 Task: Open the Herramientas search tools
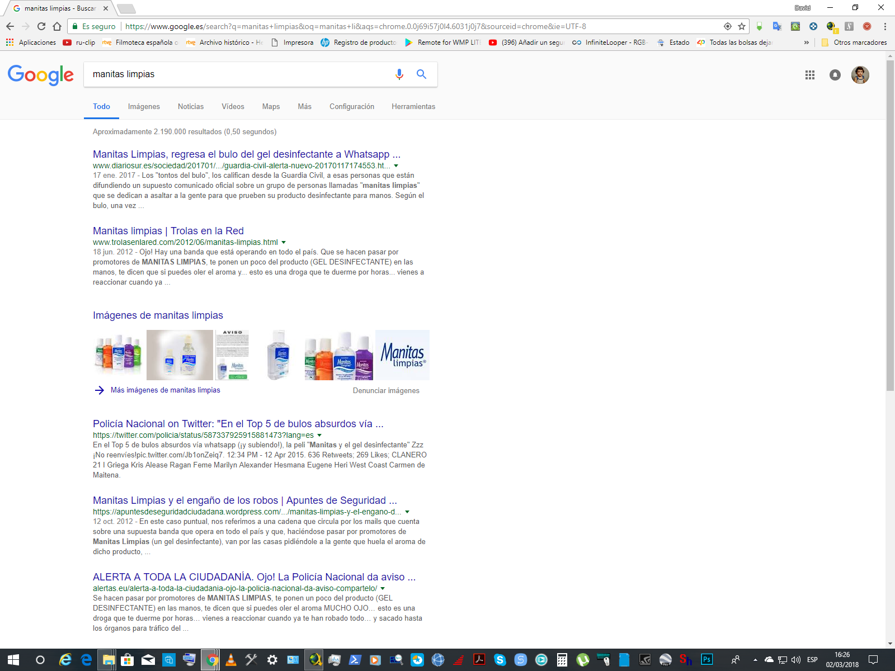(x=413, y=107)
